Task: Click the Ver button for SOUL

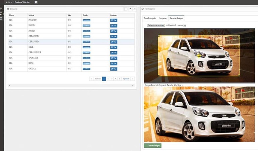Action: [114, 47]
